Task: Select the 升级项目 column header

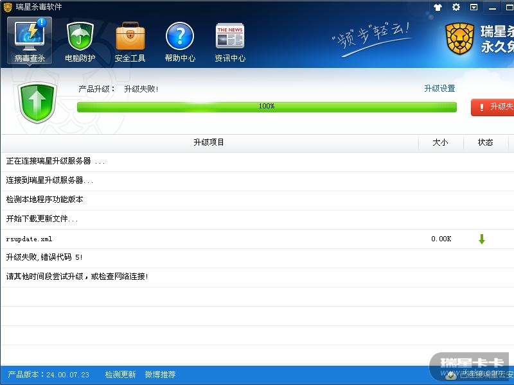Action: pos(209,142)
